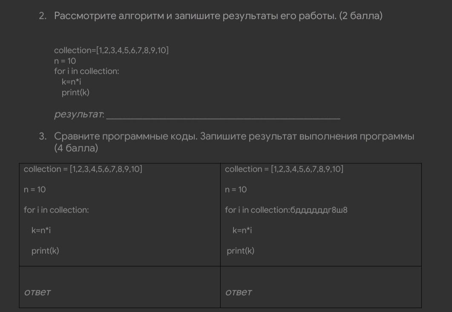Click 'print(k)' line above 'результат'
Screen dimensions: 452x312
(x=75, y=92)
